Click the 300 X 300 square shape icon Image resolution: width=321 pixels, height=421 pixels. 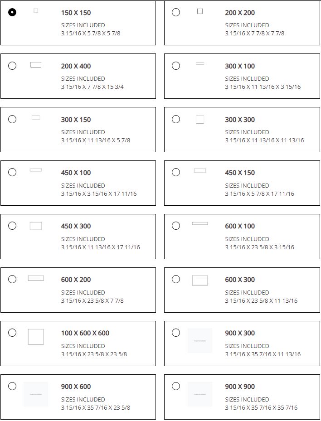click(200, 120)
